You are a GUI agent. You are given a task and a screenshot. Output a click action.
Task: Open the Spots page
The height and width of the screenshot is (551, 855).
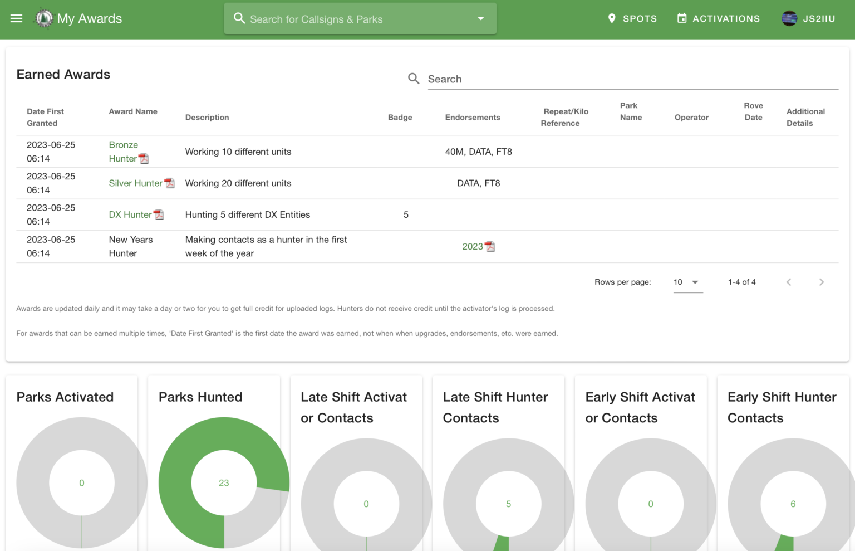click(x=632, y=18)
